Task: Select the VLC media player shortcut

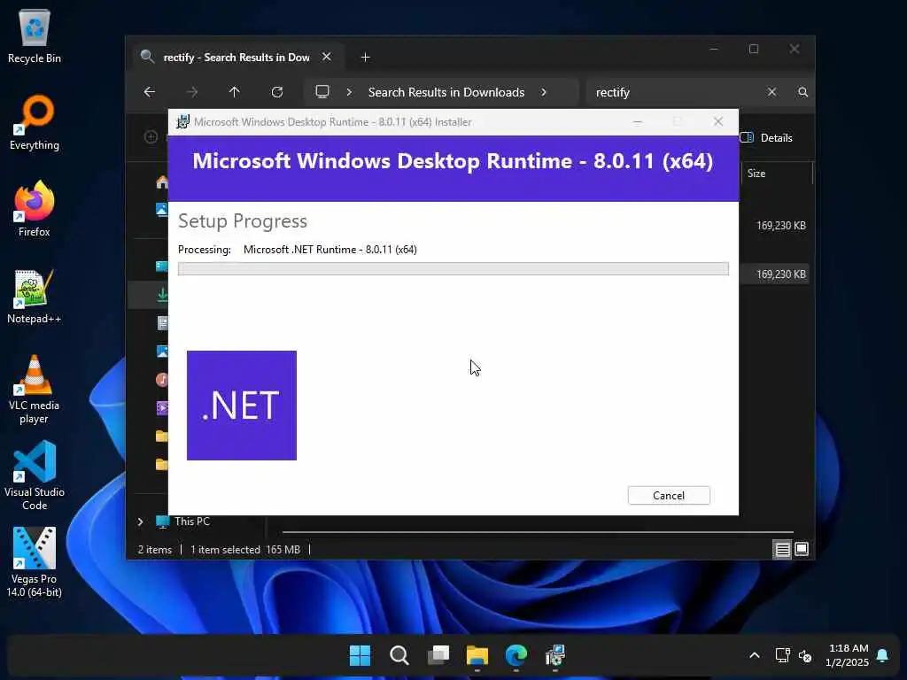Action: [35, 390]
